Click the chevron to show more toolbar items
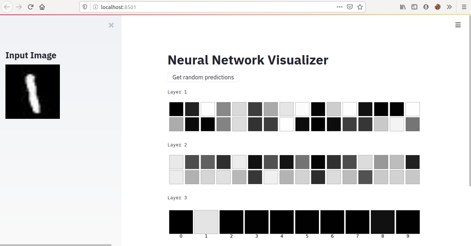This screenshot has height=246, width=471. pyautogui.click(x=449, y=7)
